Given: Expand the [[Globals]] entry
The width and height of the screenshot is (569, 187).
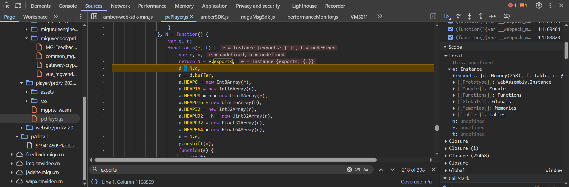Looking at the screenshot, I should coord(454,102).
